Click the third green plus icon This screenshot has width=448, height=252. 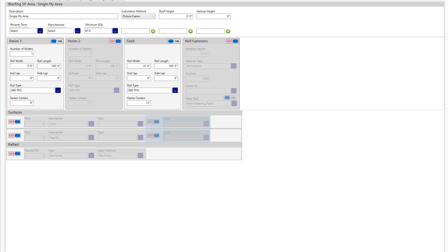(228, 31)
